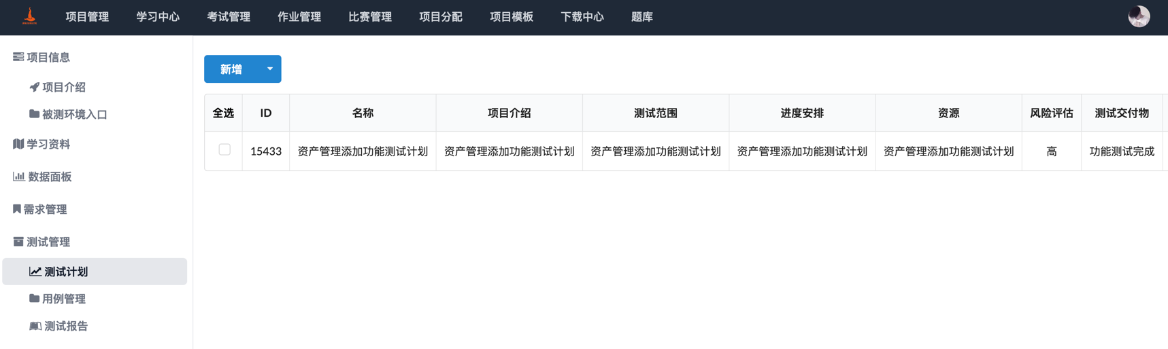Open the 新增 dropdown arrow
The width and height of the screenshot is (1168, 349).
(270, 69)
